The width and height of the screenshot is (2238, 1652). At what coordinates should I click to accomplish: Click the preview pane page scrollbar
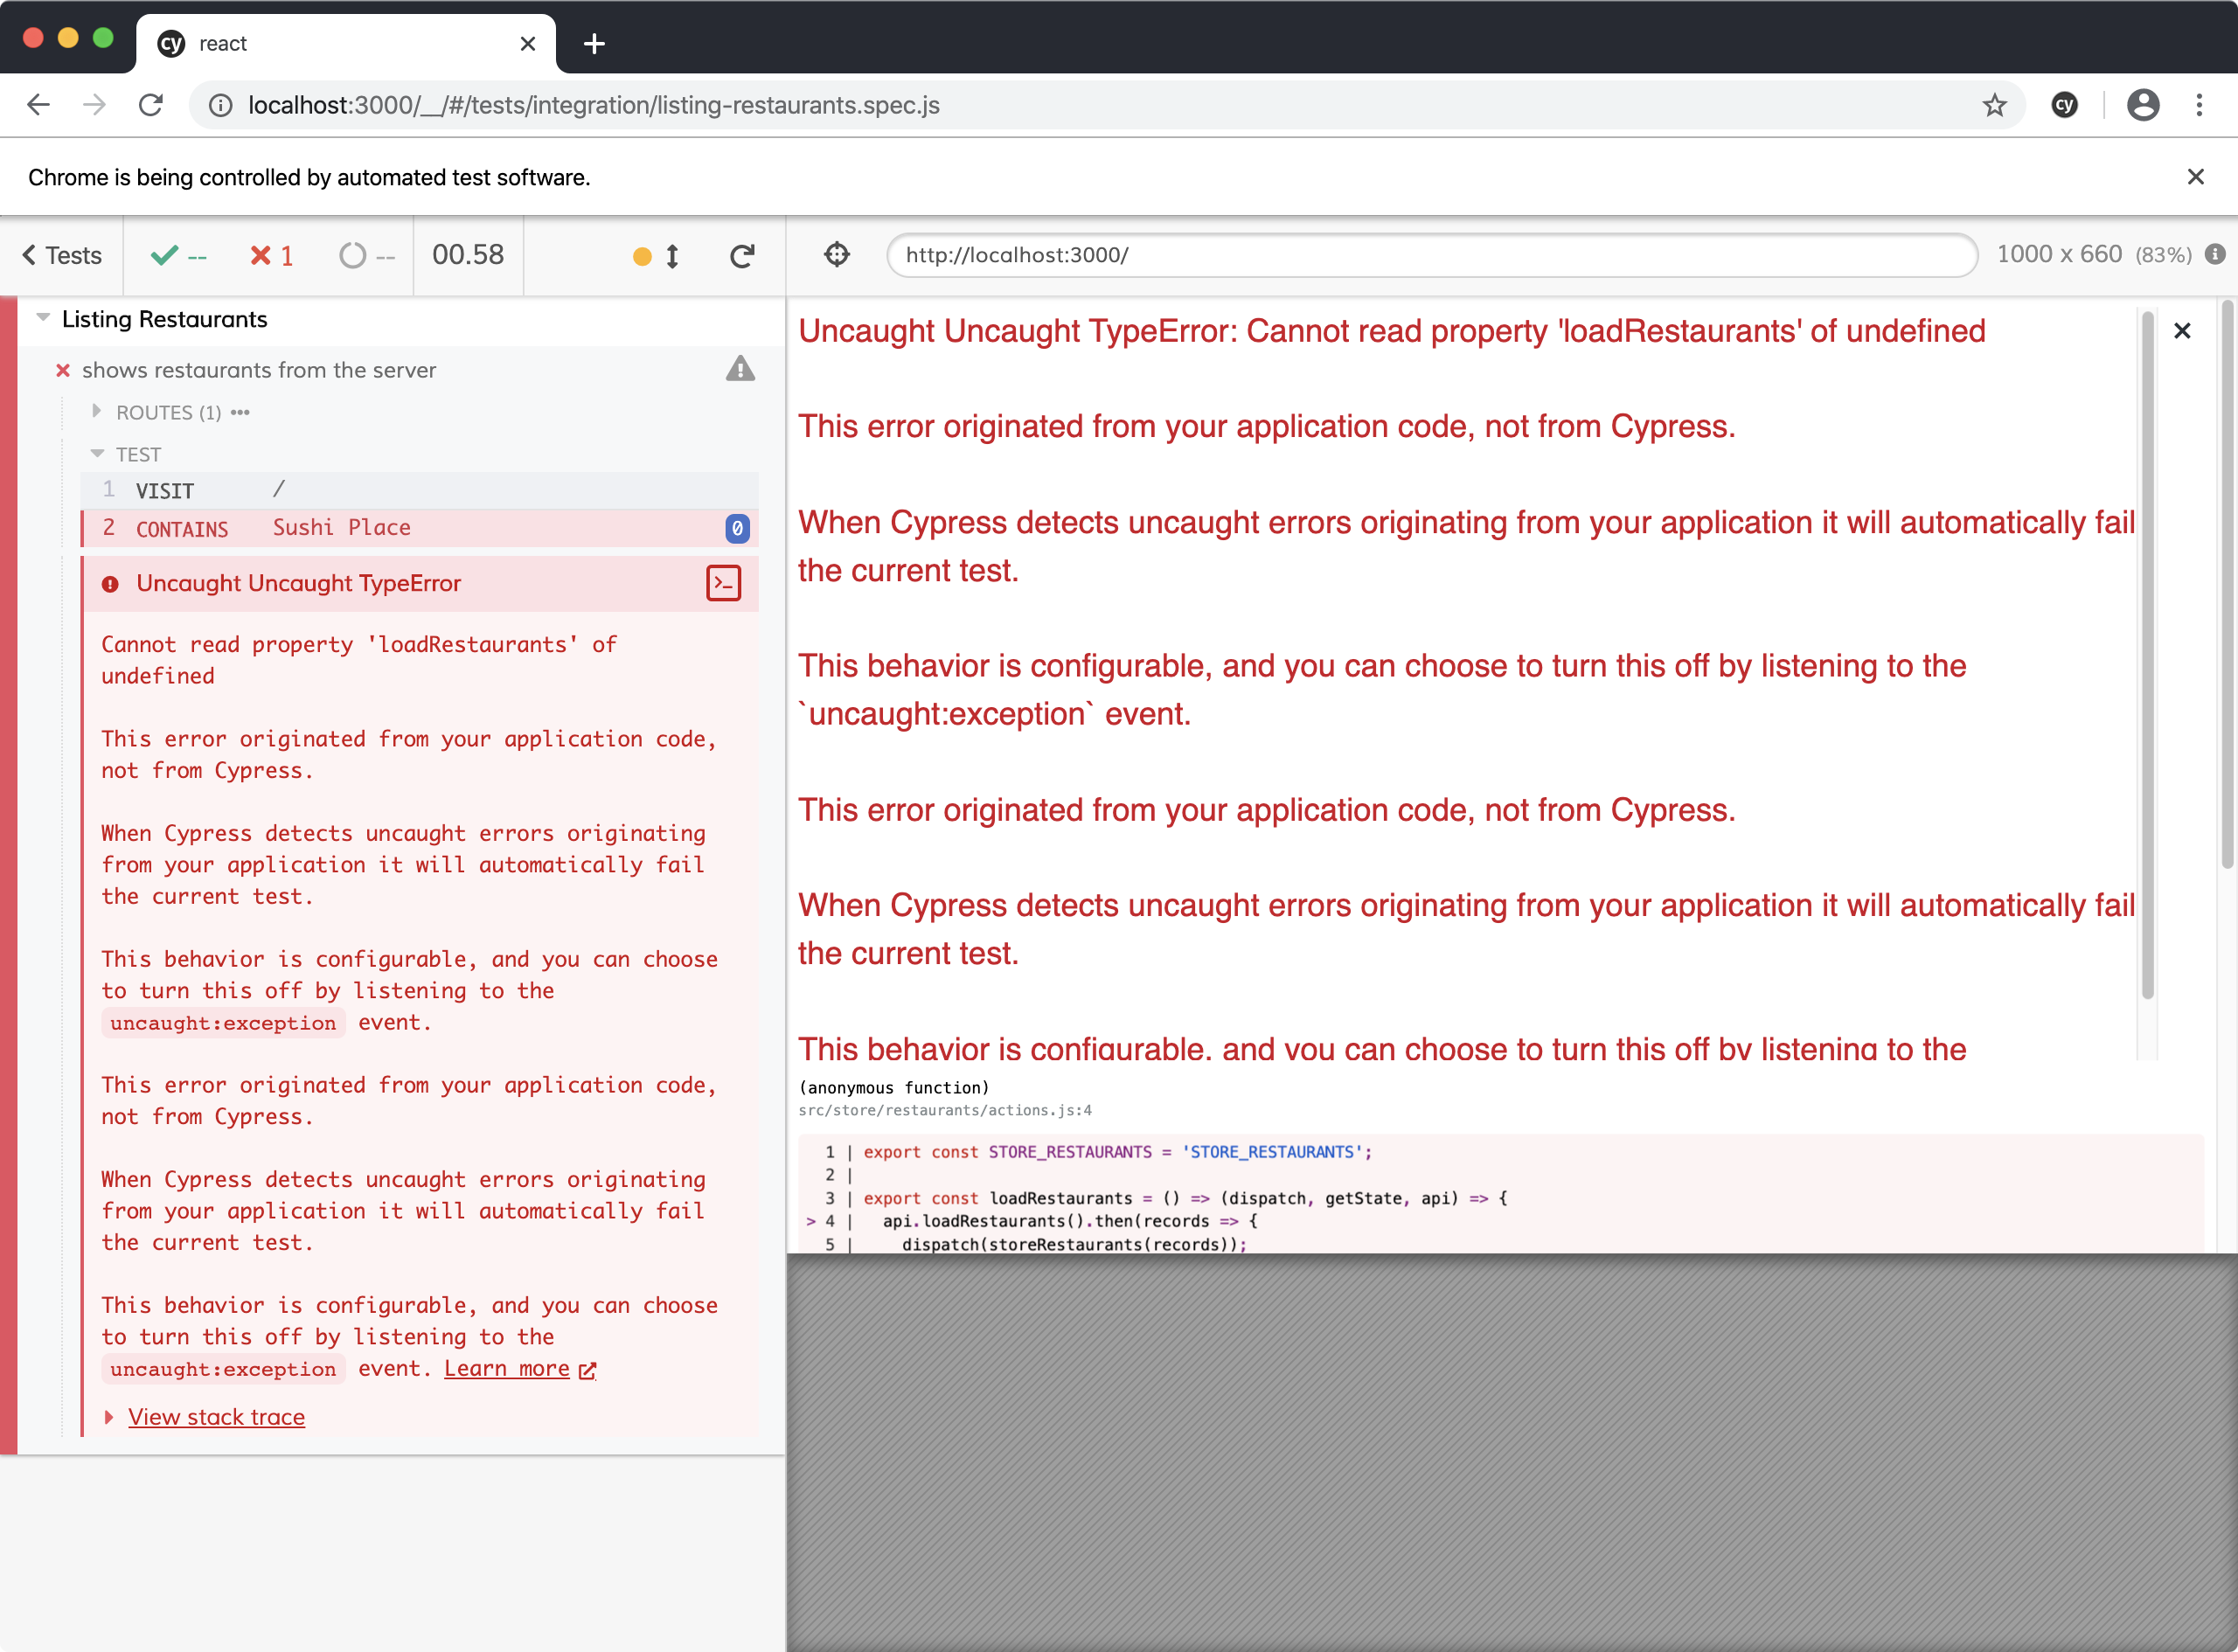2228,585
